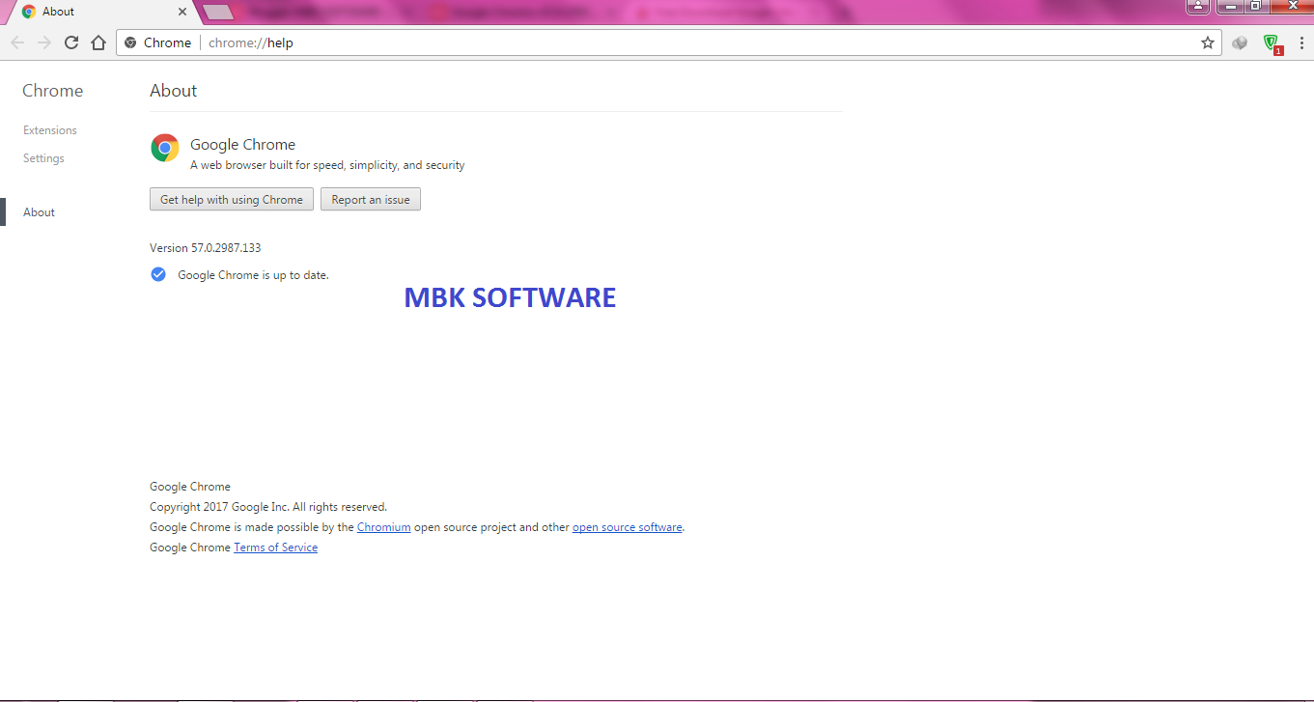Maximize the Chrome window
The image size is (1314, 702).
pyautogui.click(x=1255, y=6)
